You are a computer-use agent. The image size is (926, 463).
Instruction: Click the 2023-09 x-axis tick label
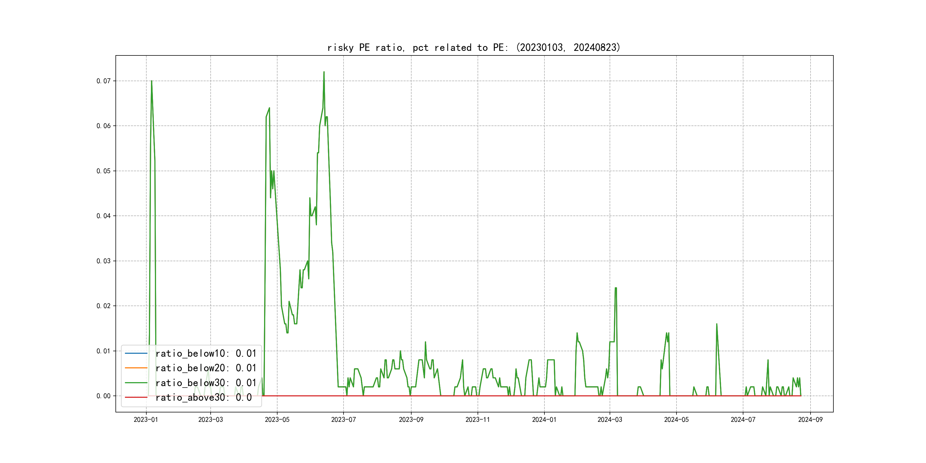click(411, 420)
